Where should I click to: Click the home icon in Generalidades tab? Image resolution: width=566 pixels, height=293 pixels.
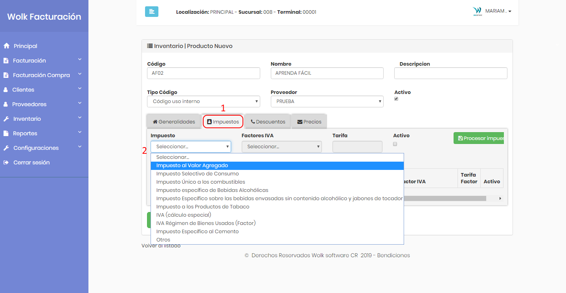point(155,122)
